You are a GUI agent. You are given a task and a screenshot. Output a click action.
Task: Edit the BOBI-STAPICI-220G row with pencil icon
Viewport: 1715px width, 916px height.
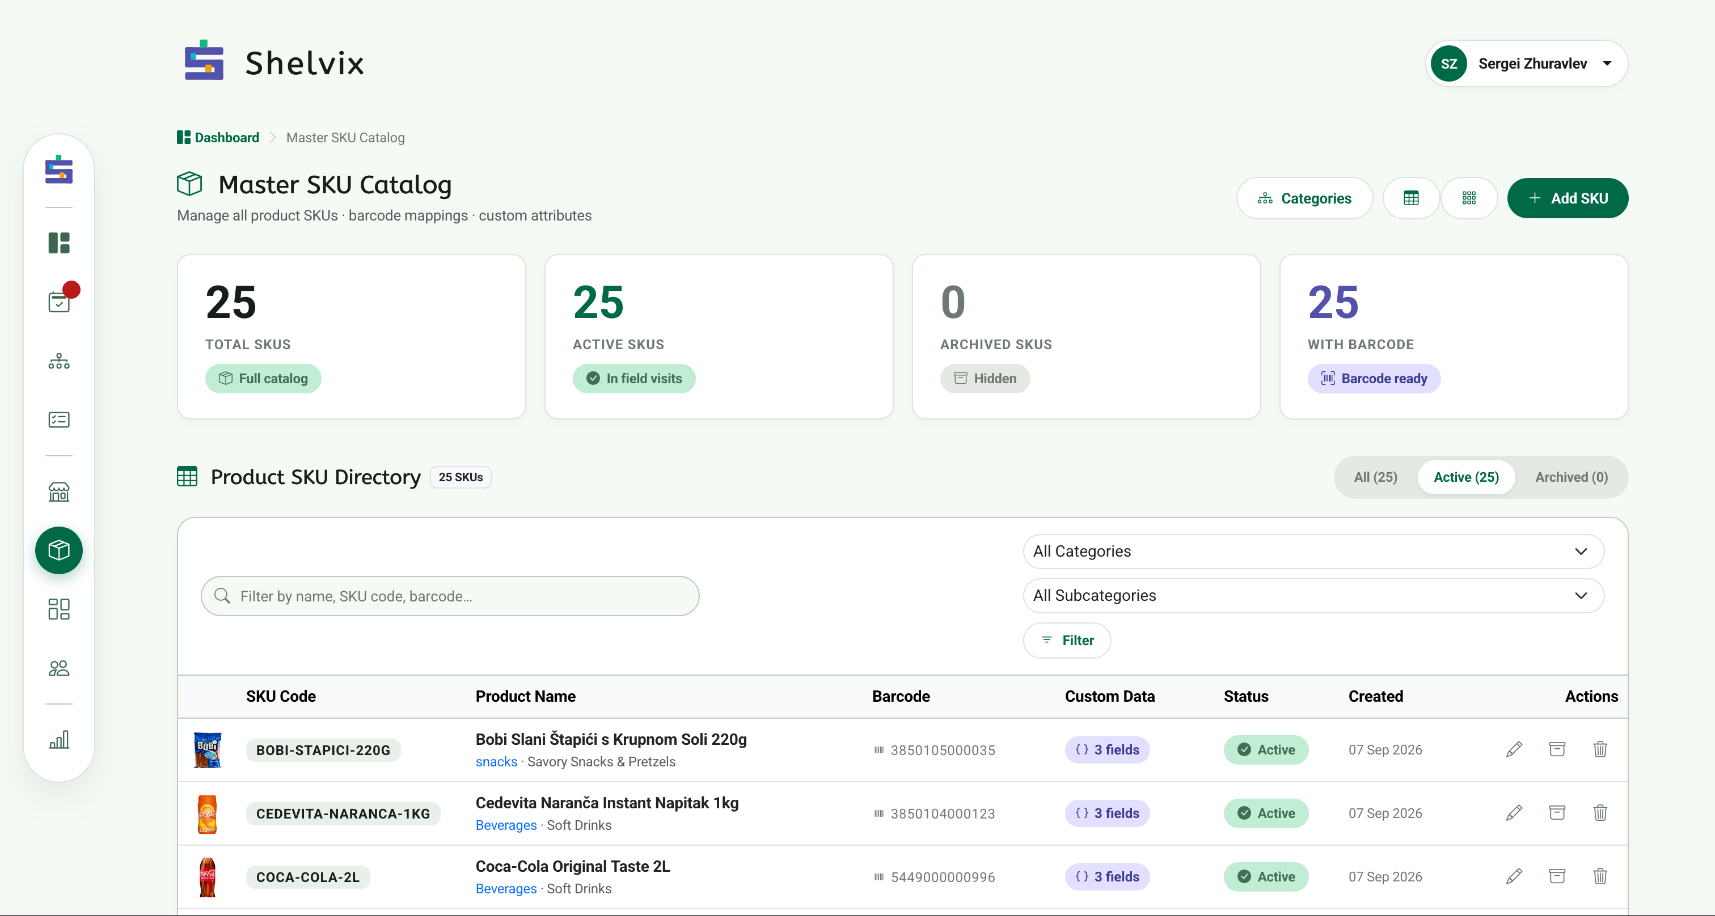1513,749
